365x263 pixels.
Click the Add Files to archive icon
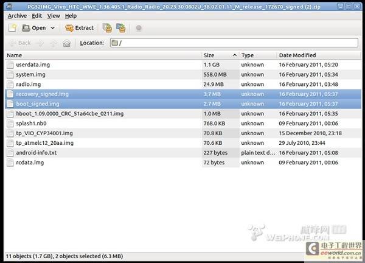[x=107, y=28]
